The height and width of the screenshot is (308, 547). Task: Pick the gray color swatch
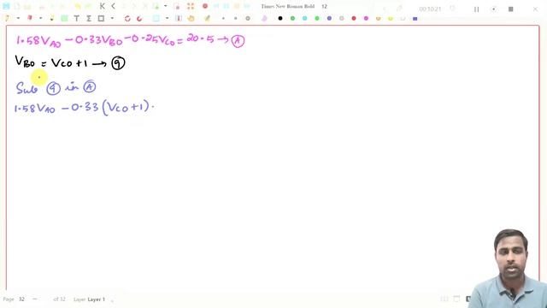(x=341, y=18)
